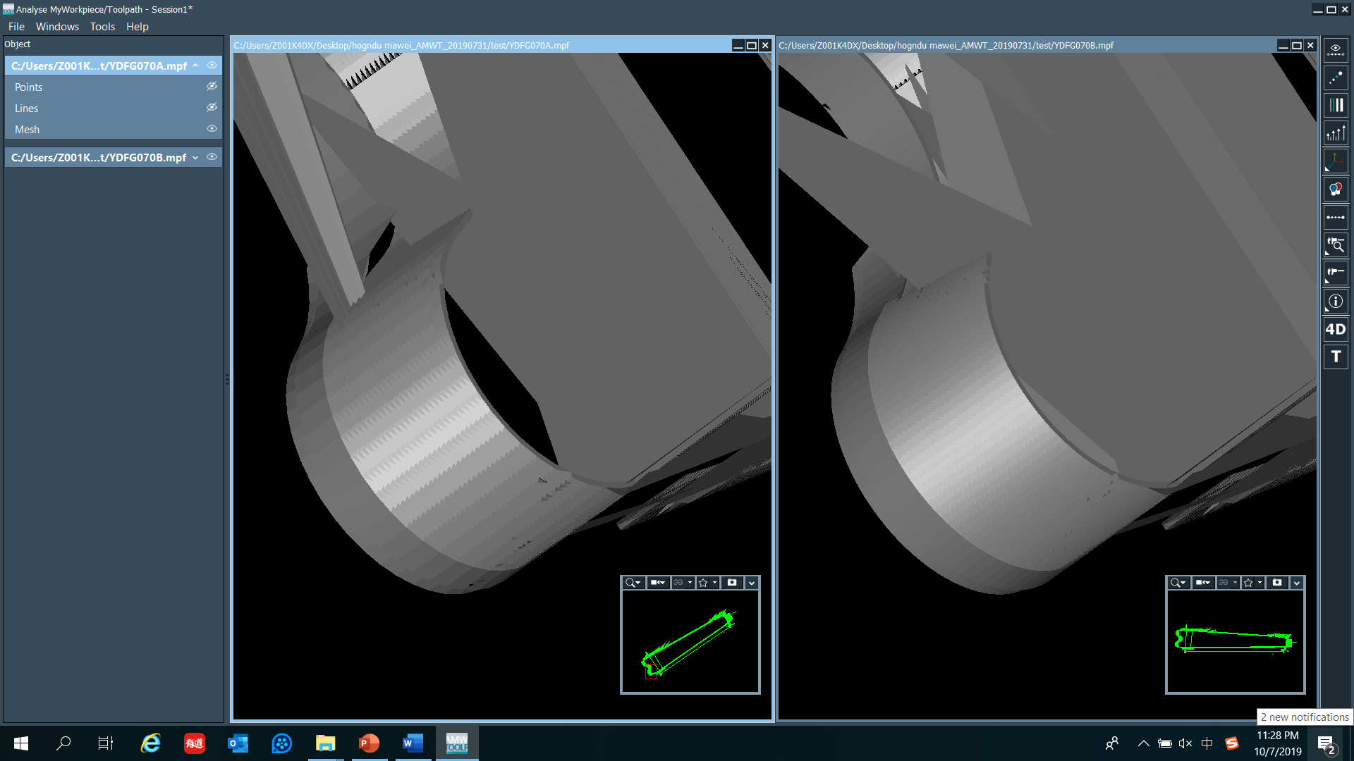Viewport: 1354px width, 761px height.
Task: Expand the YDFG070B.mpf object tree
Action: click(195, 158)
